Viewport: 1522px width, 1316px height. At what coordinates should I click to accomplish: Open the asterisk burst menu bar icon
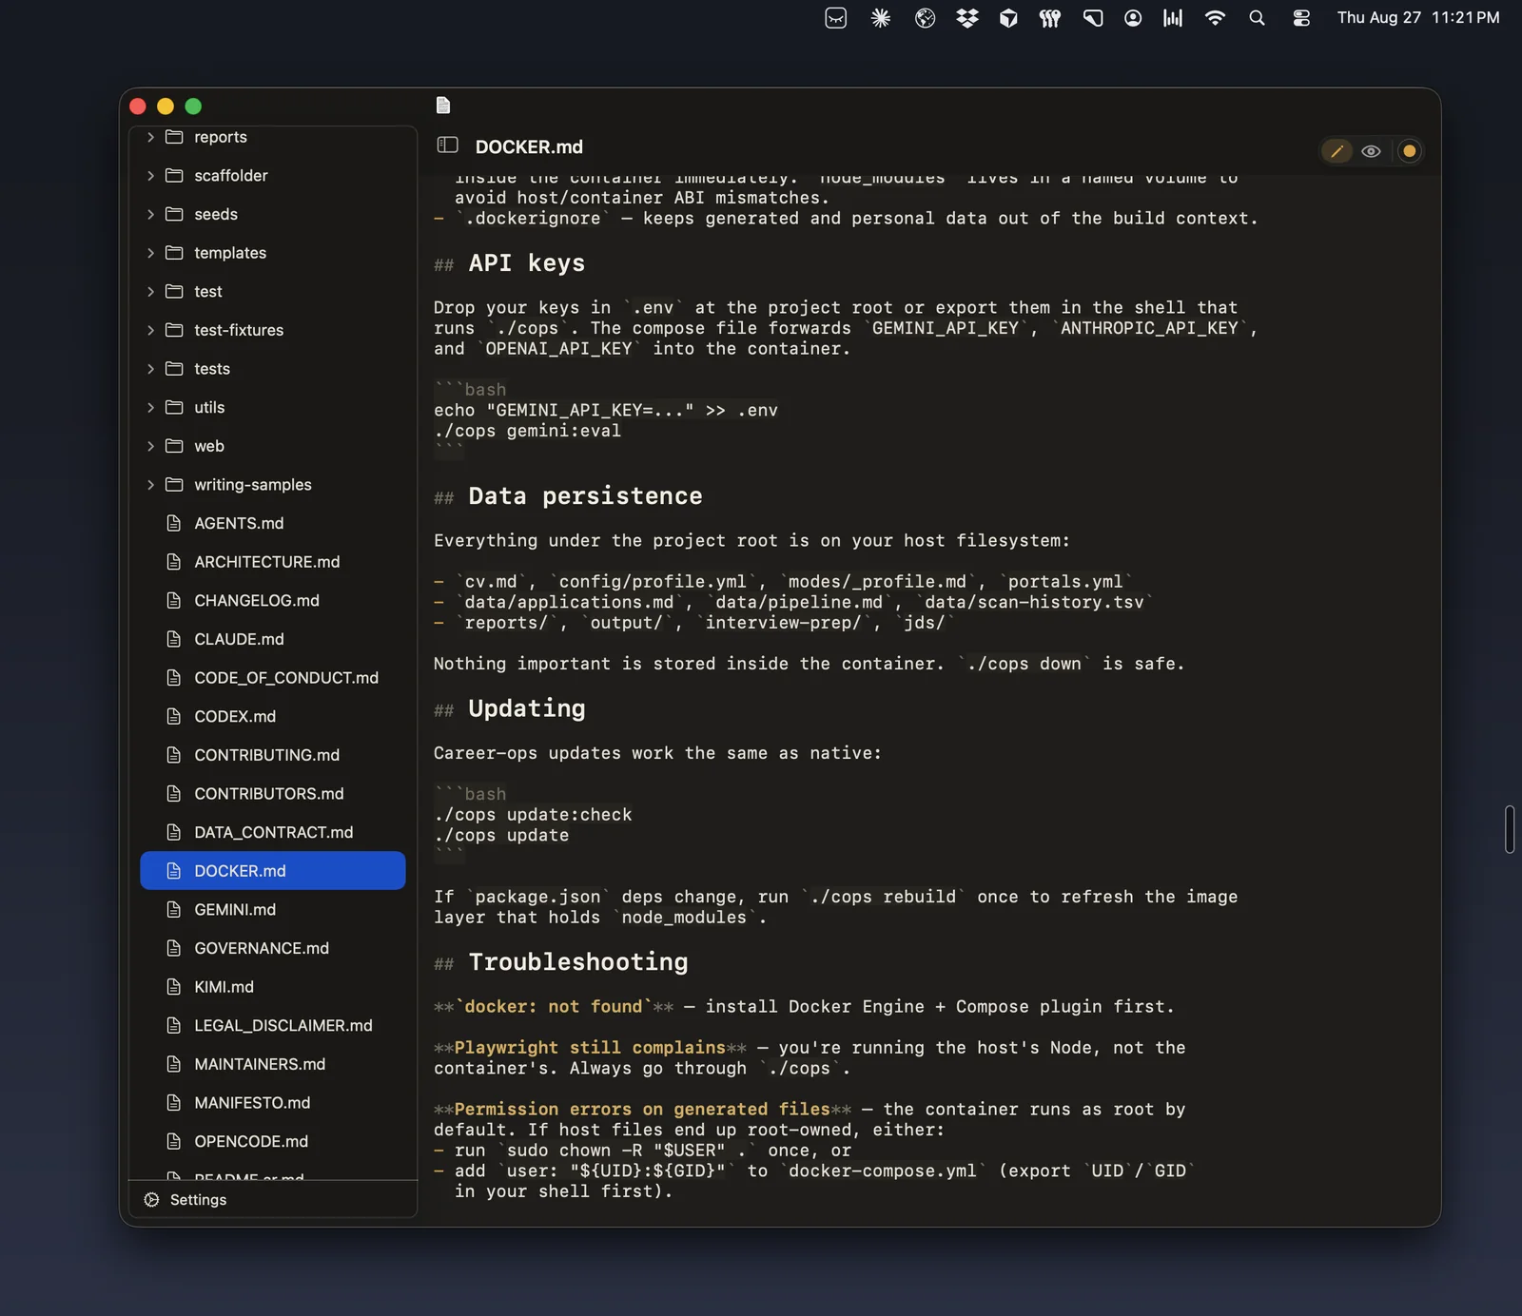tap(881, 18)
